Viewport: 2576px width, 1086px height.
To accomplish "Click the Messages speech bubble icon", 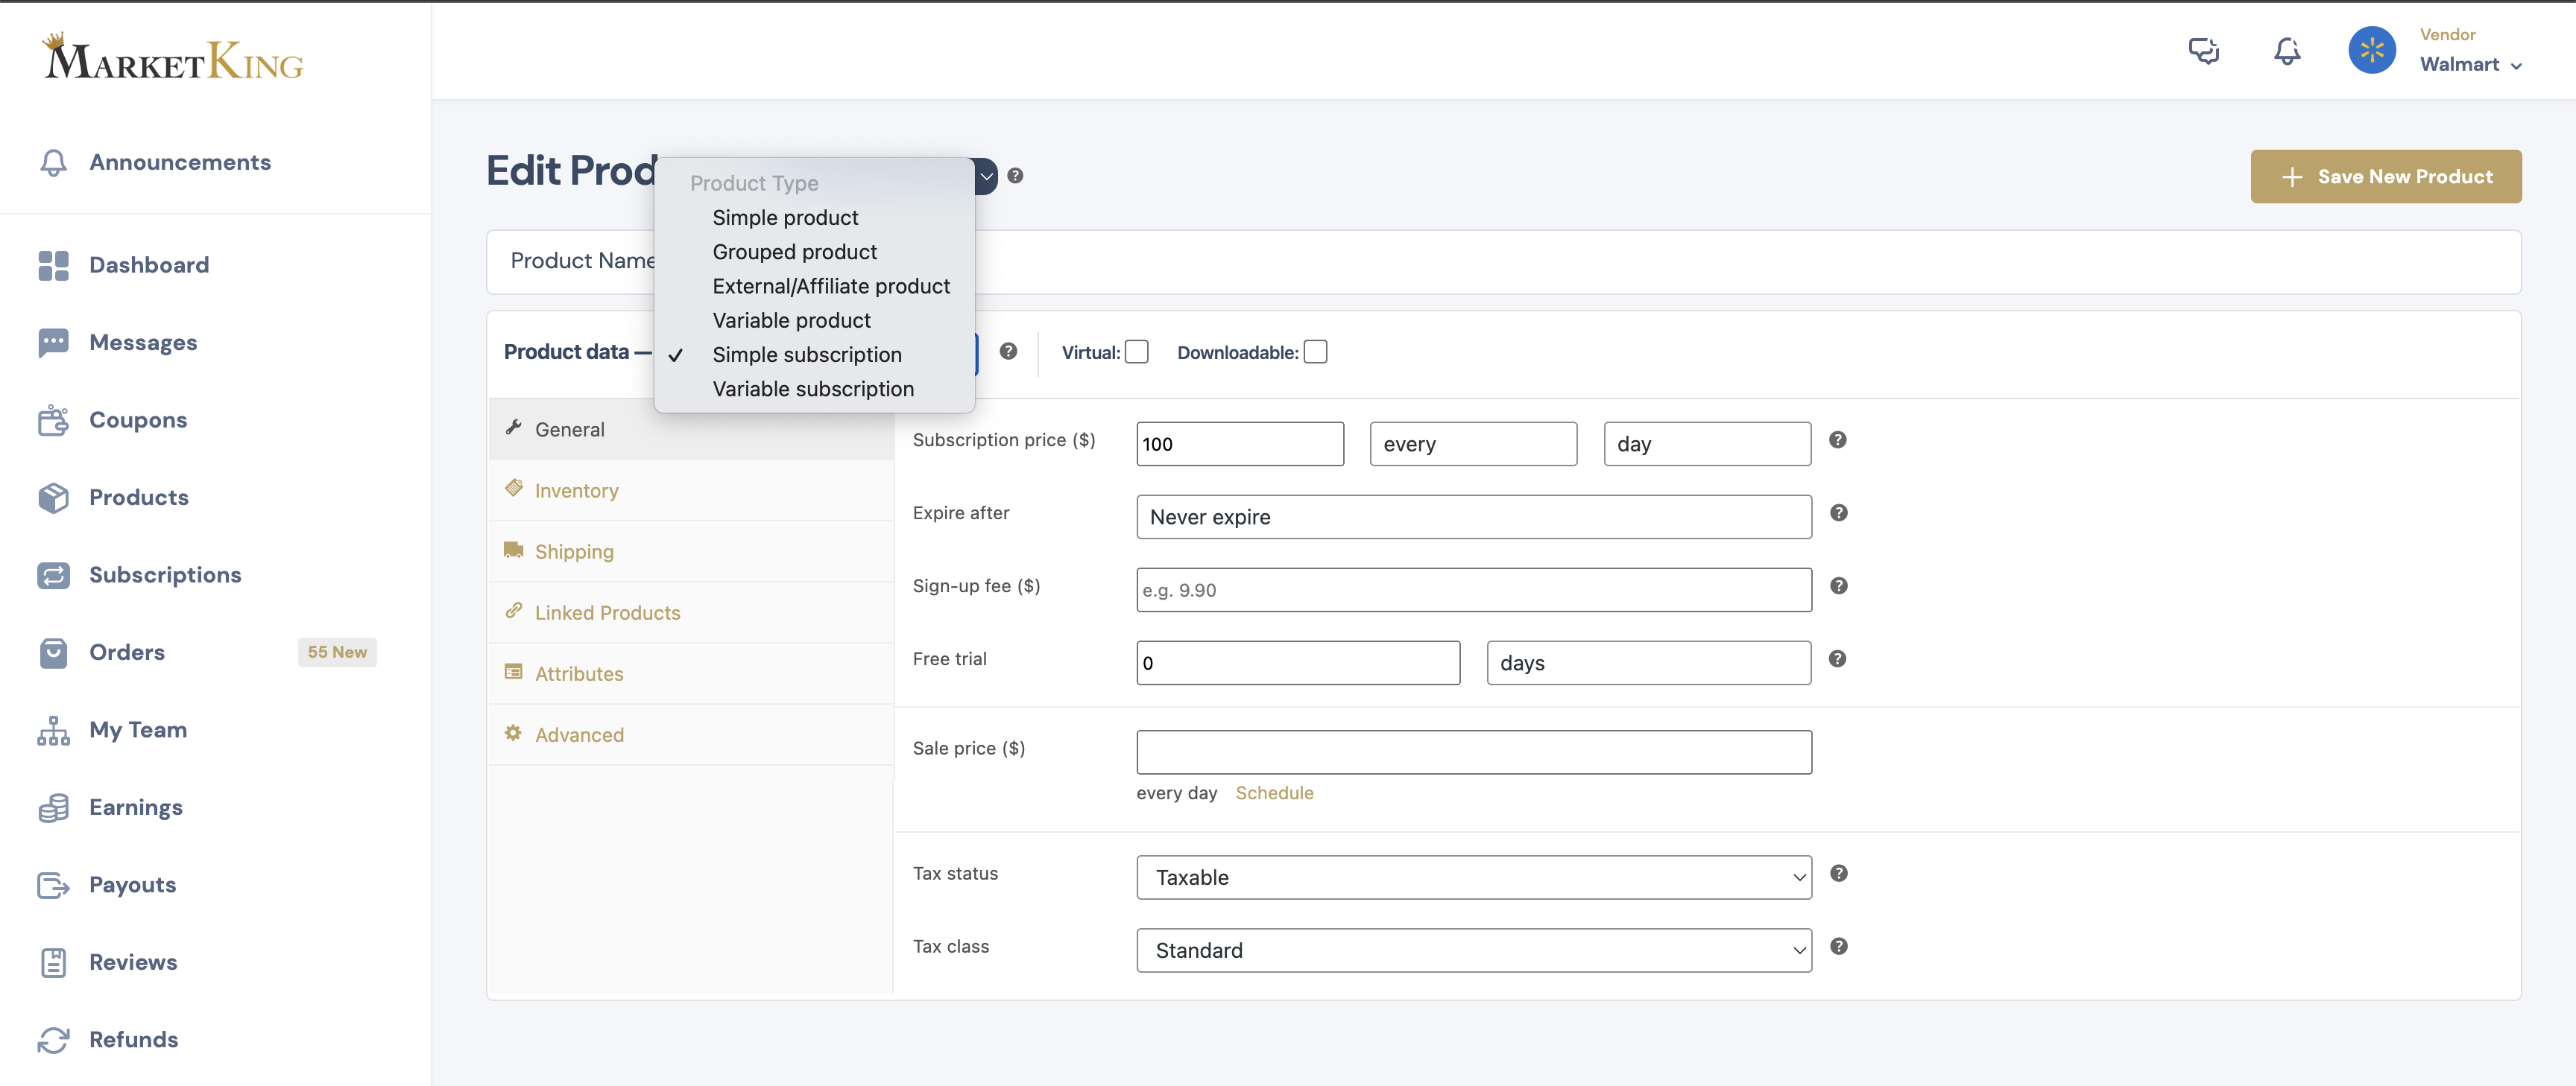I will coord(53,343).
